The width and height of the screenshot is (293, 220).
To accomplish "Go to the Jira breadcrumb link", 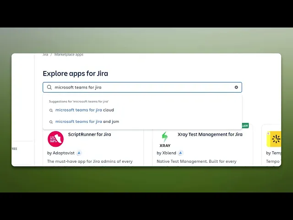I will pos(45,55).
